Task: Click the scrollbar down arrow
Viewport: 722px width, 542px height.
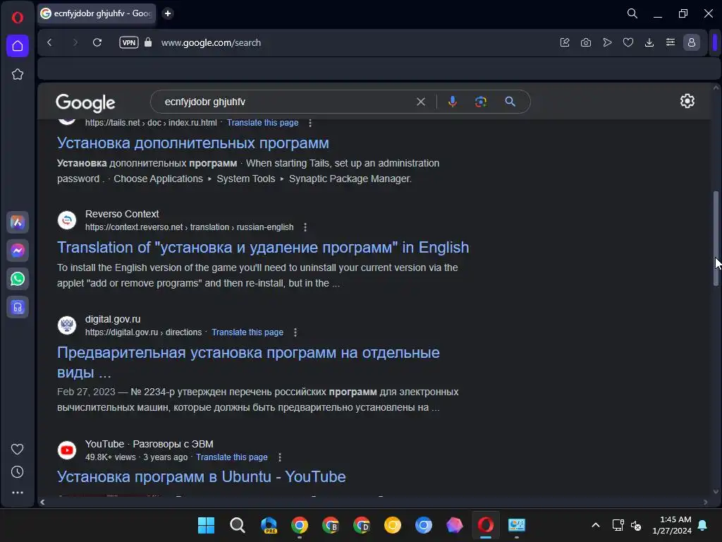Action: pos(716,492)
